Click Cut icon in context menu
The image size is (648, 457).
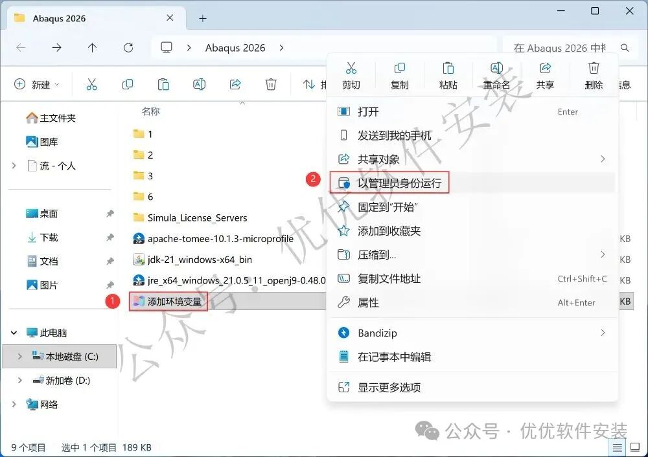pyautogui.click(x=351, y=68)
